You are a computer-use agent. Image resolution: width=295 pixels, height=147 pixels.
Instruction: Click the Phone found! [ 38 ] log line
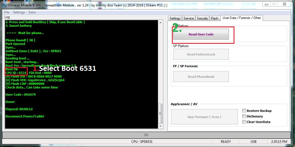[x=20, y=40]
